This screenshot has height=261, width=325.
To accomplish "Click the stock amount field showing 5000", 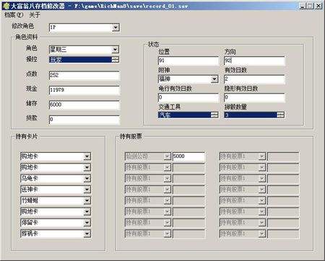I will pos(188,156).
